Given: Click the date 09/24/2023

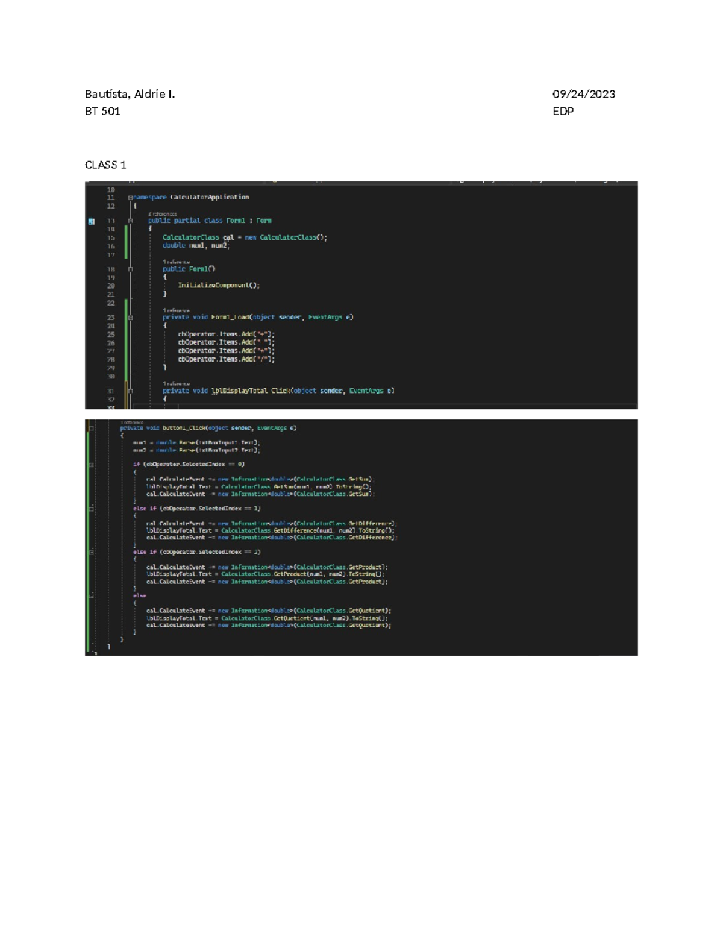Looking at the screenshot, I should (x=583, y=94).
